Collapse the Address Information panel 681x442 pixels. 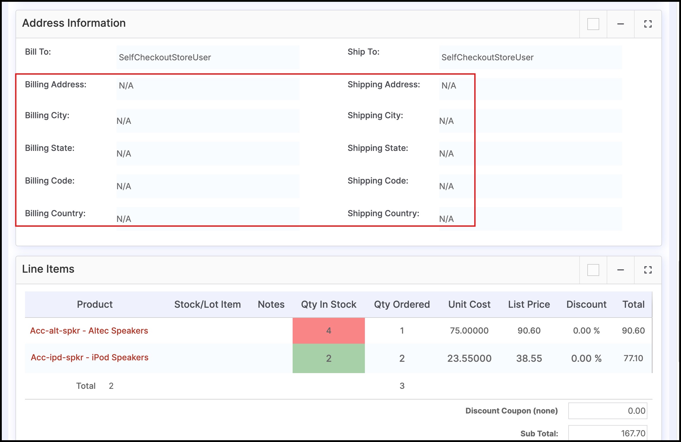pyautogui.click(x=620, y=24)
